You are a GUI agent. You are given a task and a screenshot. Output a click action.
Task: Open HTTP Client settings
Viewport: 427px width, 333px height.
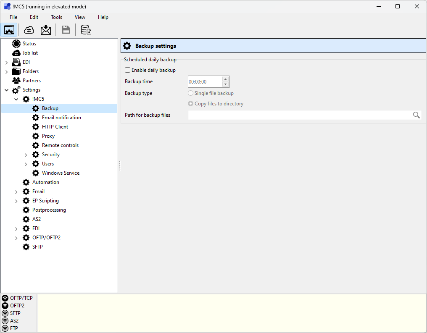tap(55, 127)
